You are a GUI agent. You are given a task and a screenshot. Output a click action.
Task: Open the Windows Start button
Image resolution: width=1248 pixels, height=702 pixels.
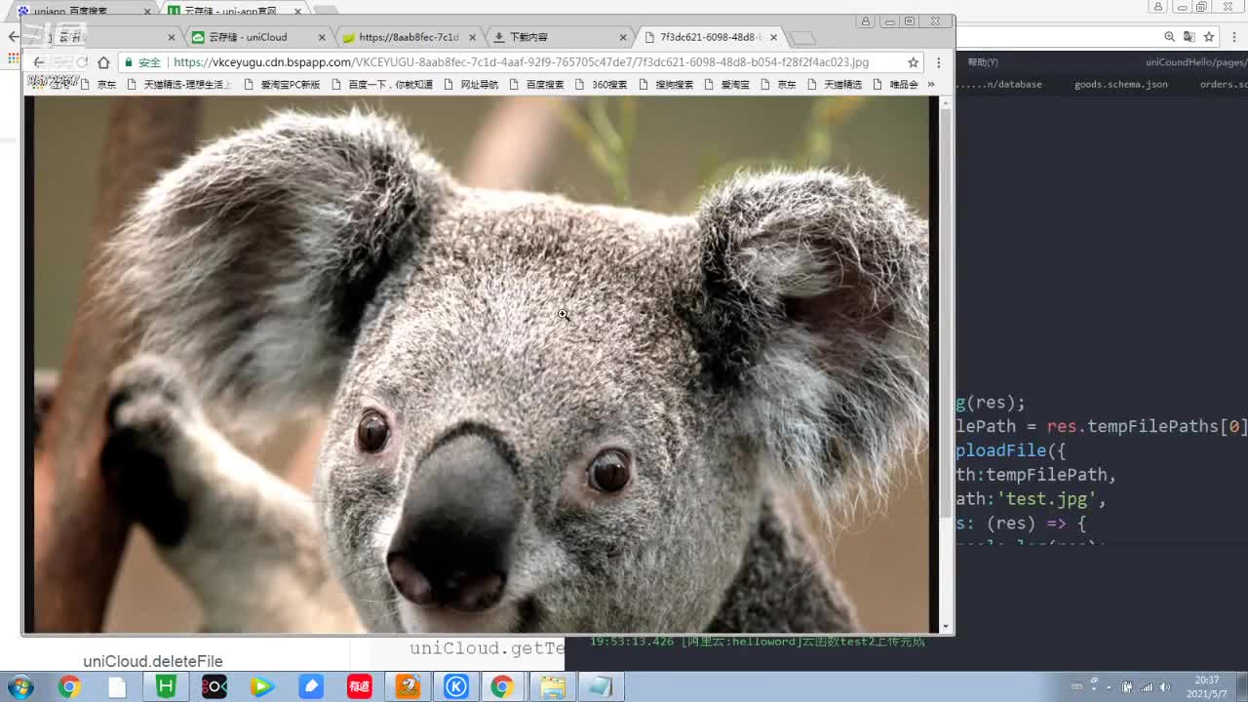[x=19, y=686]
